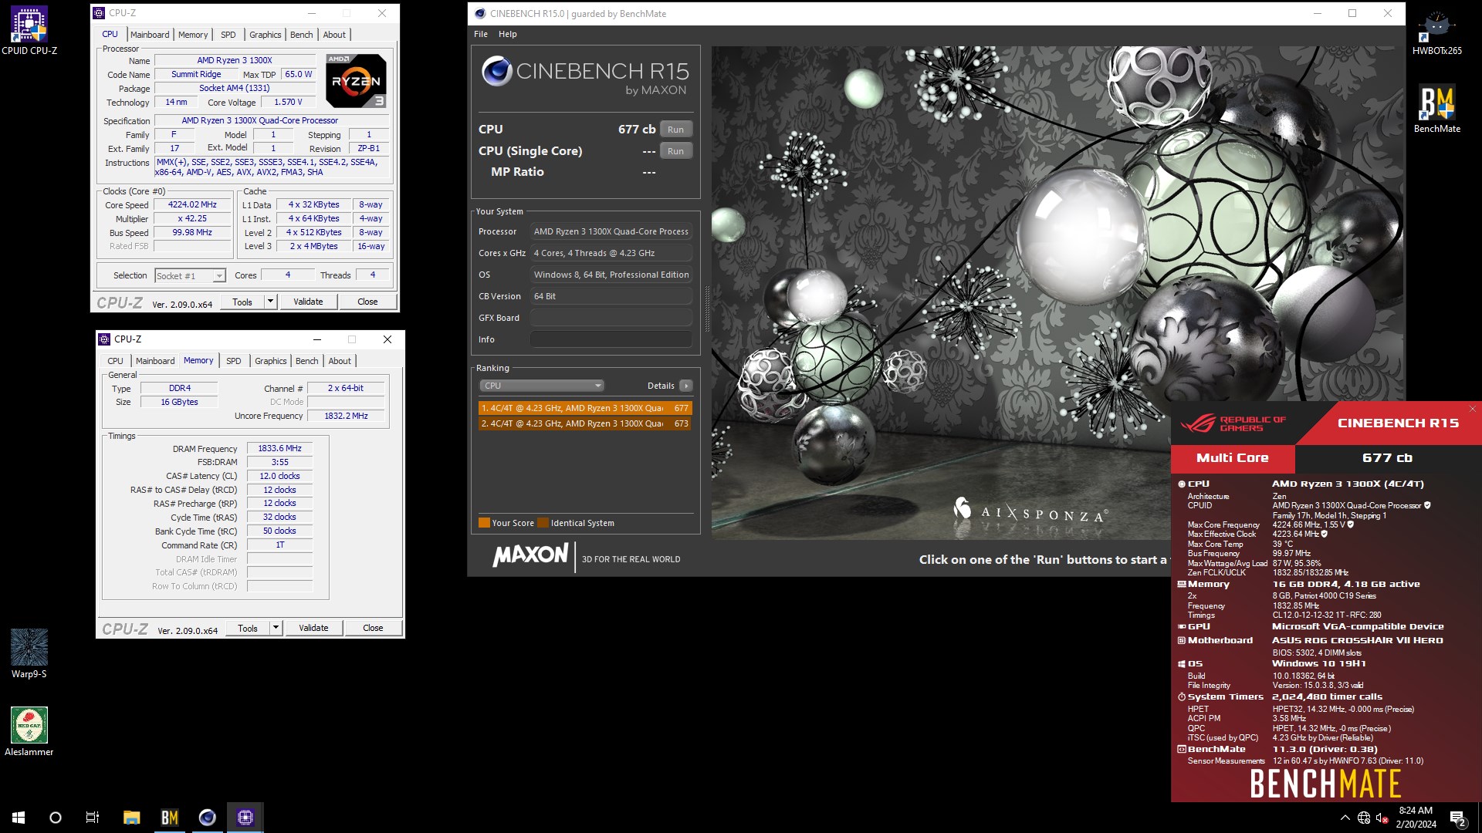Click the Processor field in Cinebench
The height and width of the screenshot is (833, 1482).
click(x=611, y=231)
